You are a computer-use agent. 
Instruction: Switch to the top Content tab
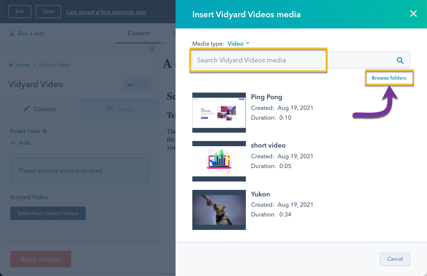(x=139, y=33)
